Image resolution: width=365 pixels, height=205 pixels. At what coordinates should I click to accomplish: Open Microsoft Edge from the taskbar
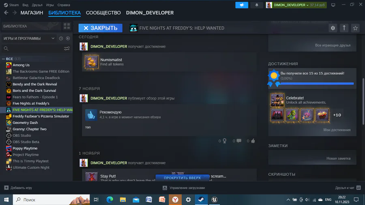tap(109, 200)
